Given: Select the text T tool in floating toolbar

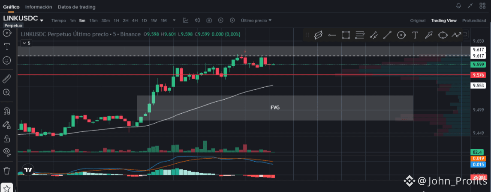Looking at the screenshot, I should (415, 35).
